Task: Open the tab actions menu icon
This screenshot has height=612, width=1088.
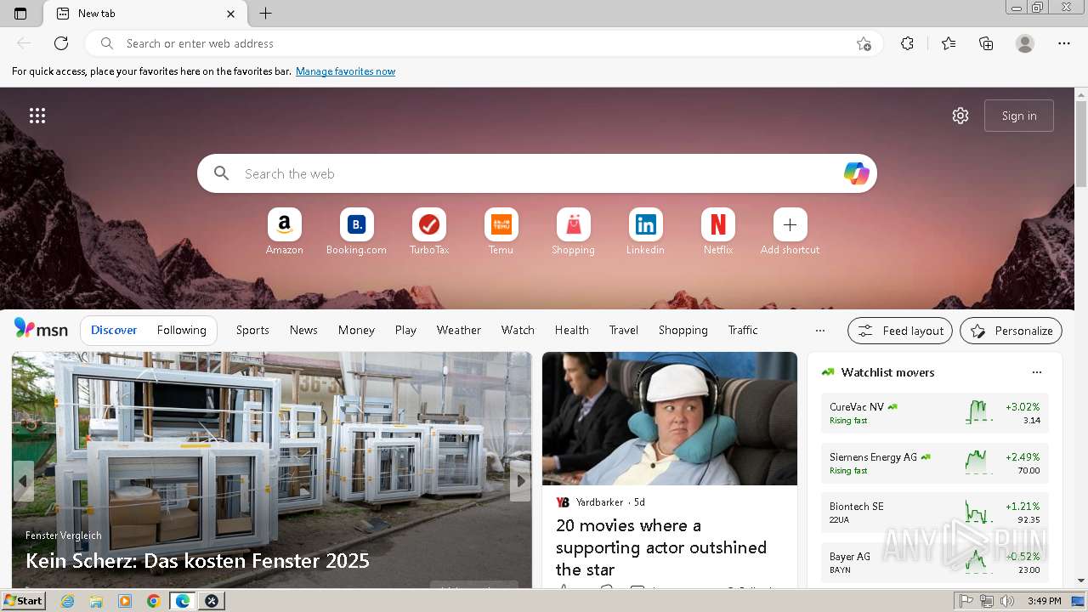Action: (20, 14)
